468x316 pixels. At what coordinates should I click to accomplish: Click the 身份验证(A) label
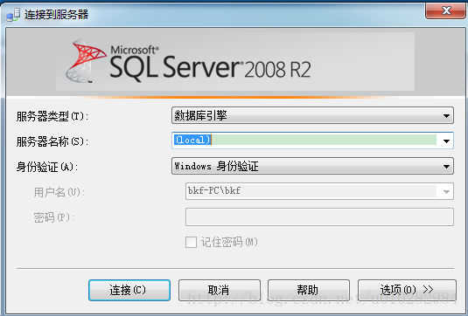click(x=47, y=167)
